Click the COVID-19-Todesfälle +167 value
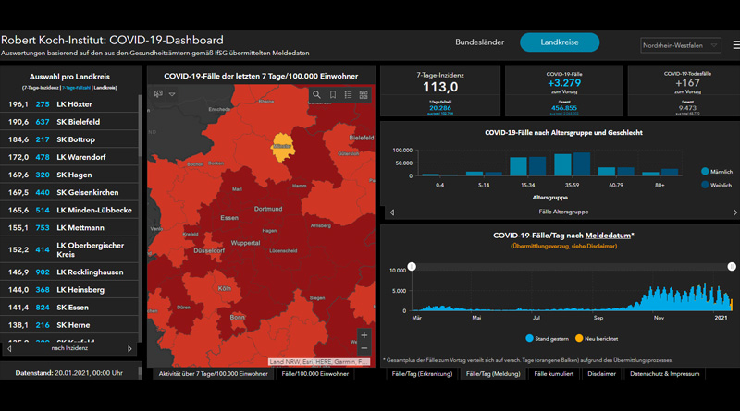The image size is (740, 411). (x=687, y=83)
